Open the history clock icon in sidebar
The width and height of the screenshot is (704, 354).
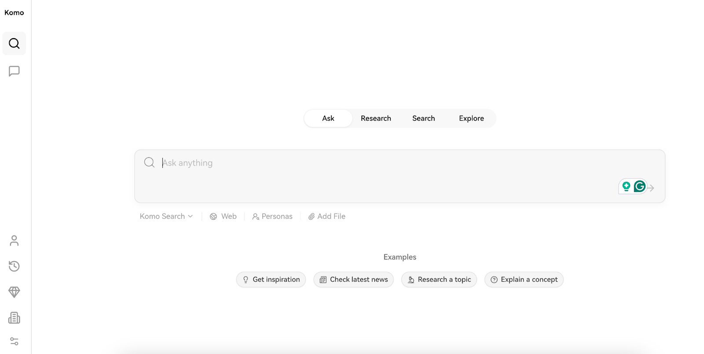[x=14, y=266]
